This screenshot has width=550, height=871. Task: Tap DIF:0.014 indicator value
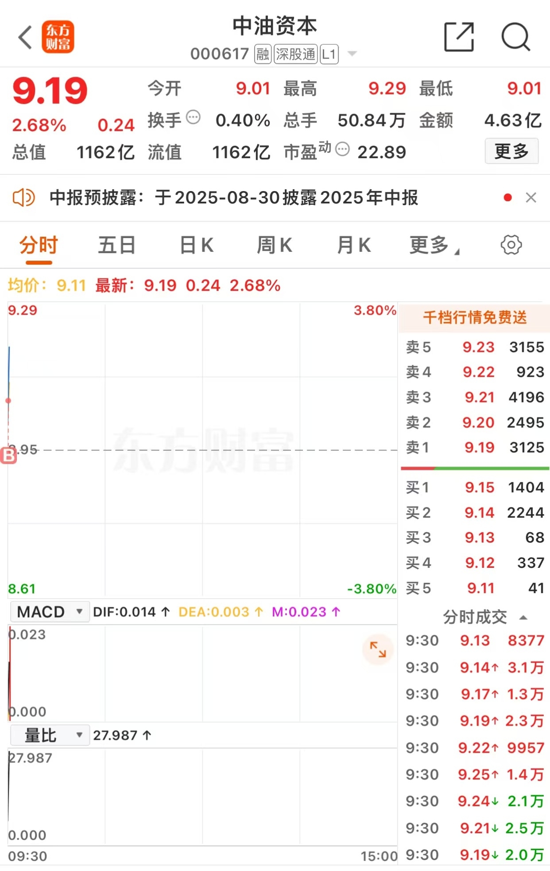(132, 612)
